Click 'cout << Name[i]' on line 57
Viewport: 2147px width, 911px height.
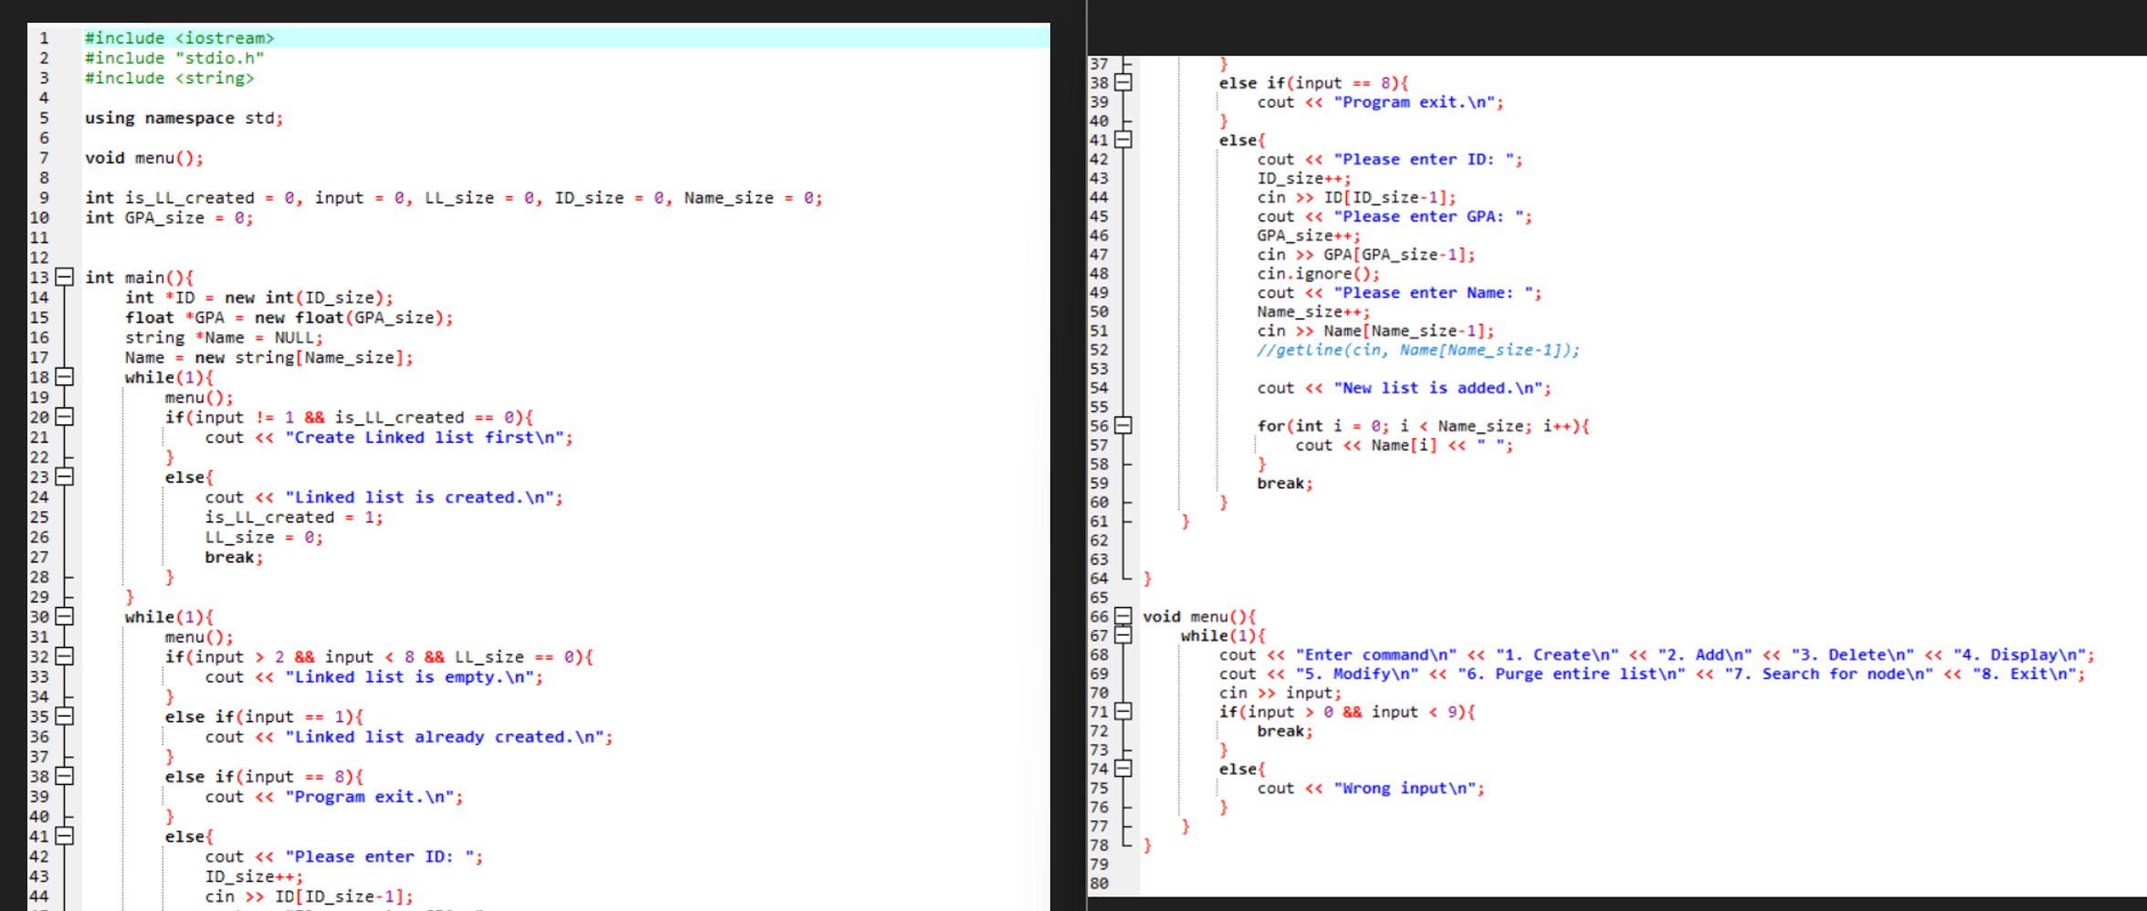[1366, 445]
